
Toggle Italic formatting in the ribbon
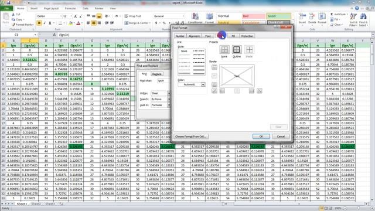coord(45,23)
